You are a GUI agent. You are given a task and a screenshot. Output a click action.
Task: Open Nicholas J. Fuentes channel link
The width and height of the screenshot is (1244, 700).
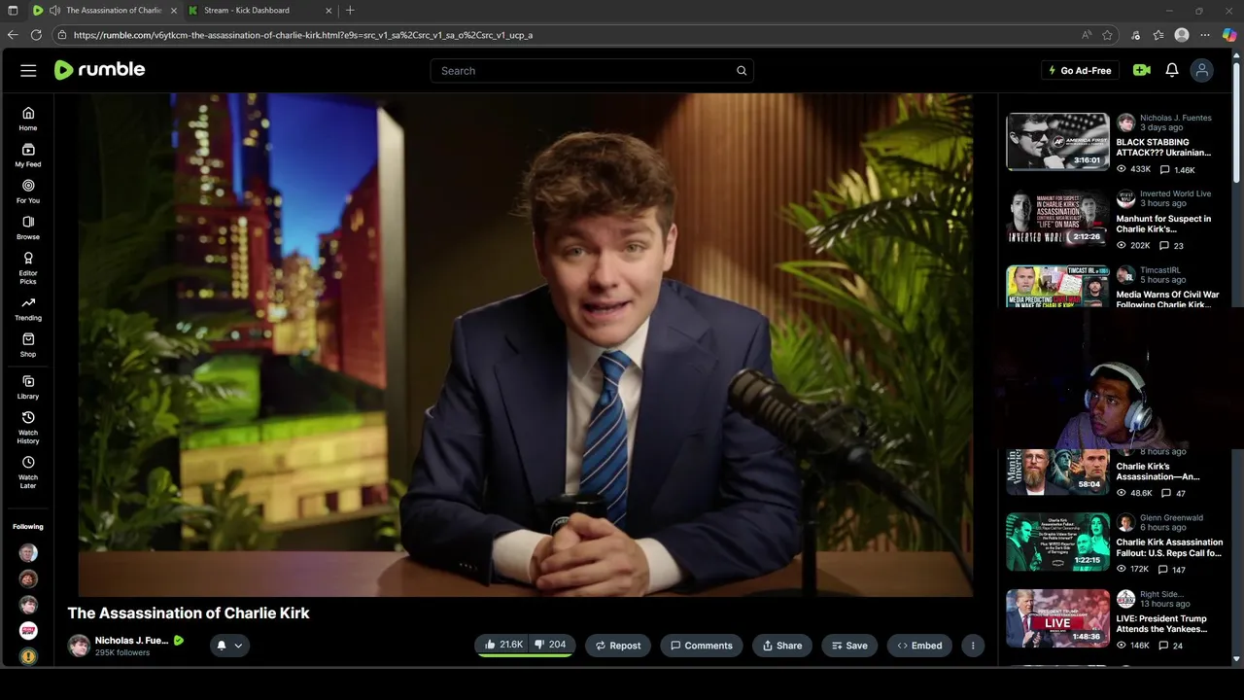point(131,641)
